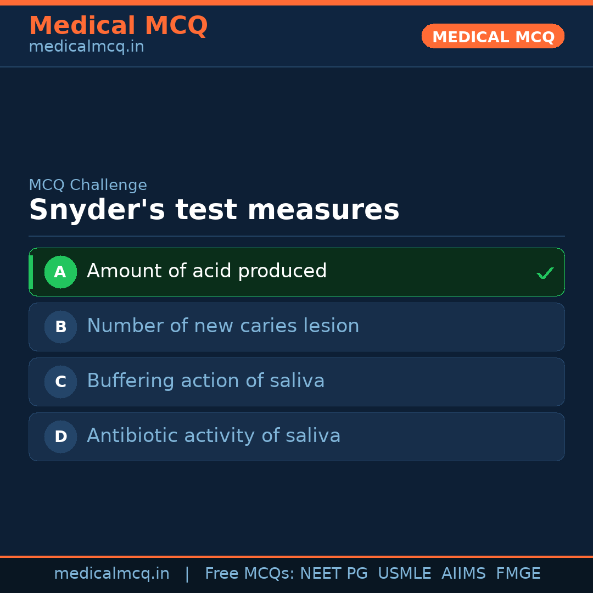This screenshot has height=593, width=593.
Task: Select answer 'Amount of acid produced'
Action: click(206, 271)
